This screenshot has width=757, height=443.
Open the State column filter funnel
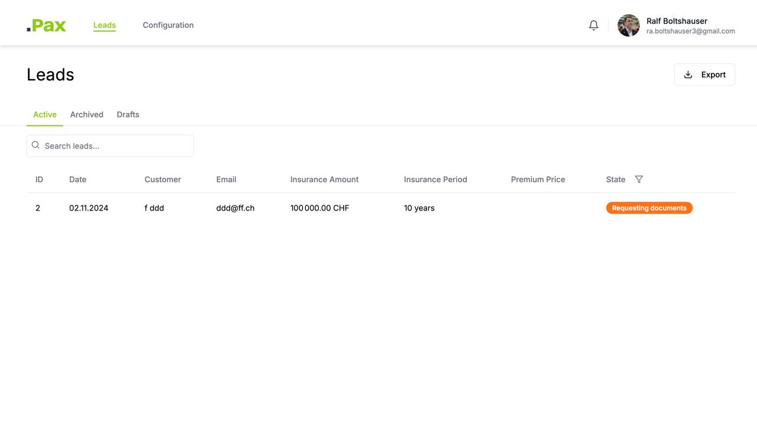click(x=639, y=179)
